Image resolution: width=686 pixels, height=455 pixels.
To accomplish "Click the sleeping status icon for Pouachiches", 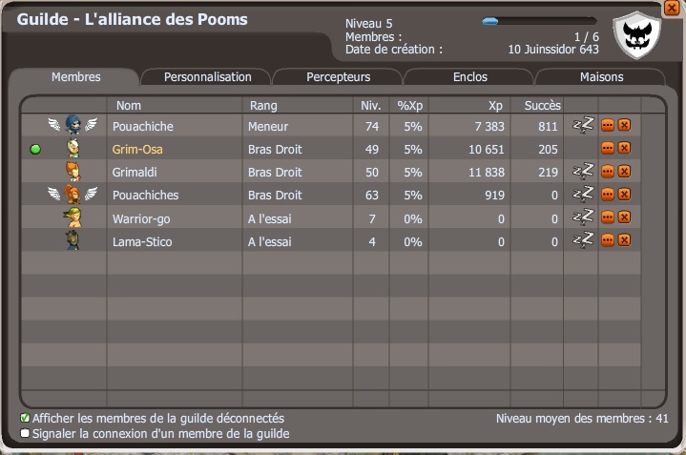I will [582, 194].
